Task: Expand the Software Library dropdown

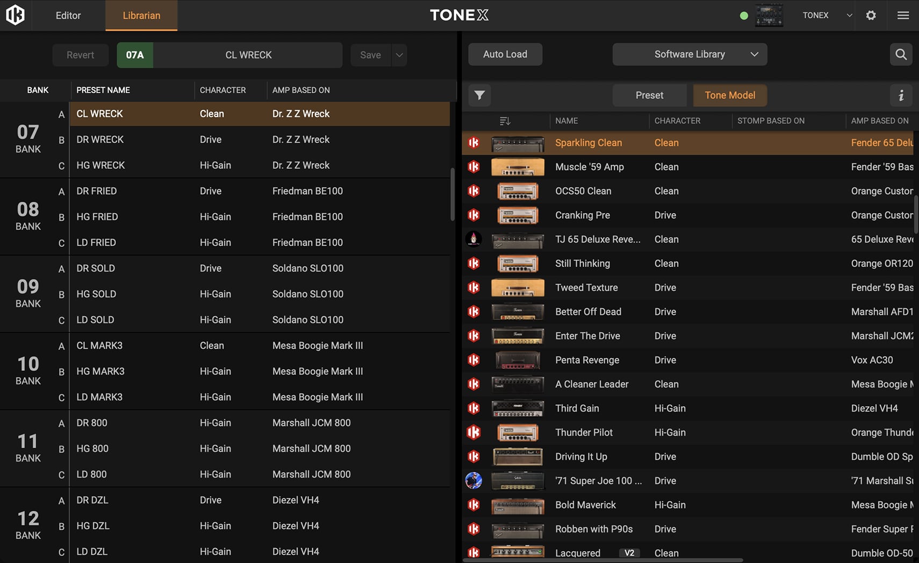Action: (x=690, y=54)
